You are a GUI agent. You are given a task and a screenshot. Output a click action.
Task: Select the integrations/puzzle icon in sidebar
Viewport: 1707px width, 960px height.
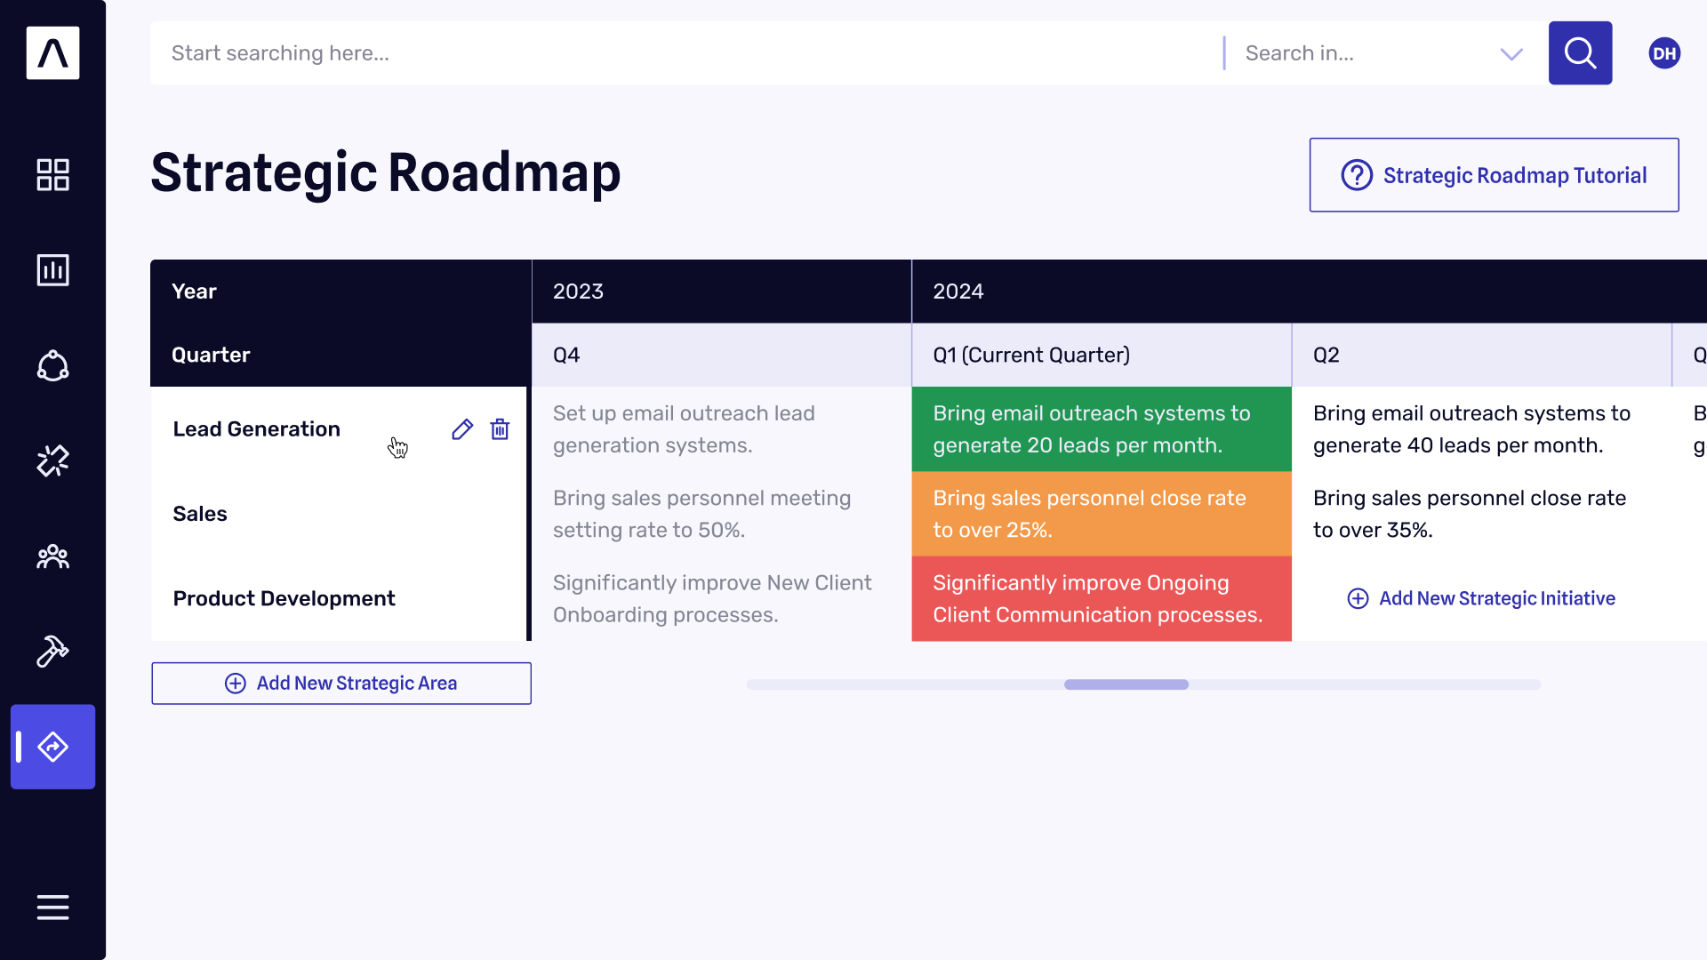tap(52, 460)
